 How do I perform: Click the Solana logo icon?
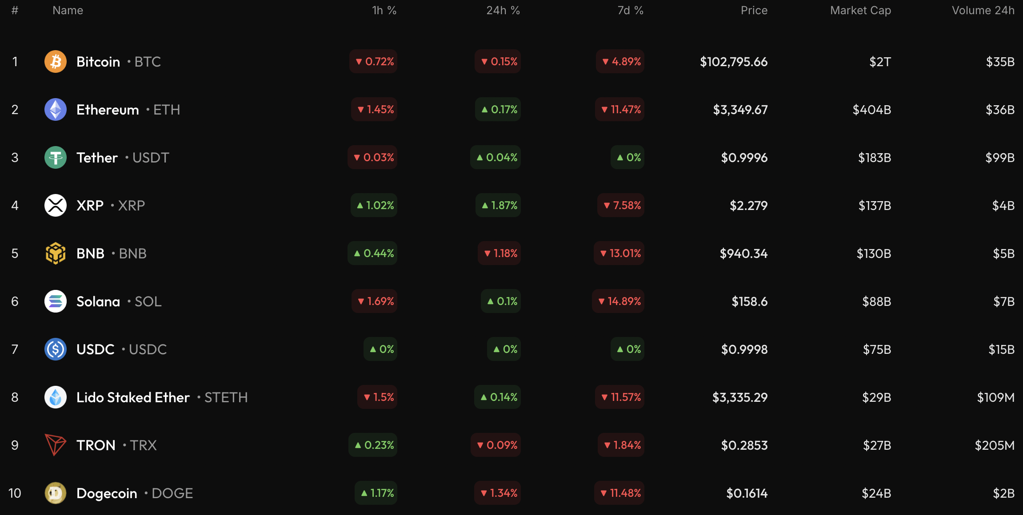[56, 301]
